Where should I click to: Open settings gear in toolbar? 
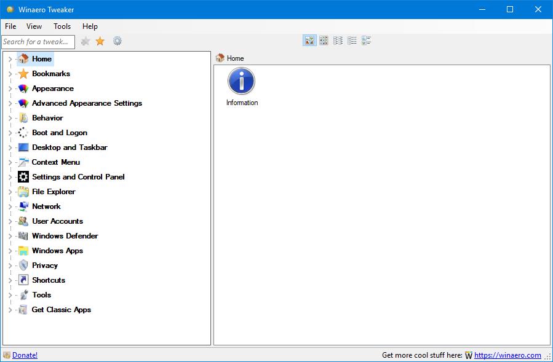117,41
